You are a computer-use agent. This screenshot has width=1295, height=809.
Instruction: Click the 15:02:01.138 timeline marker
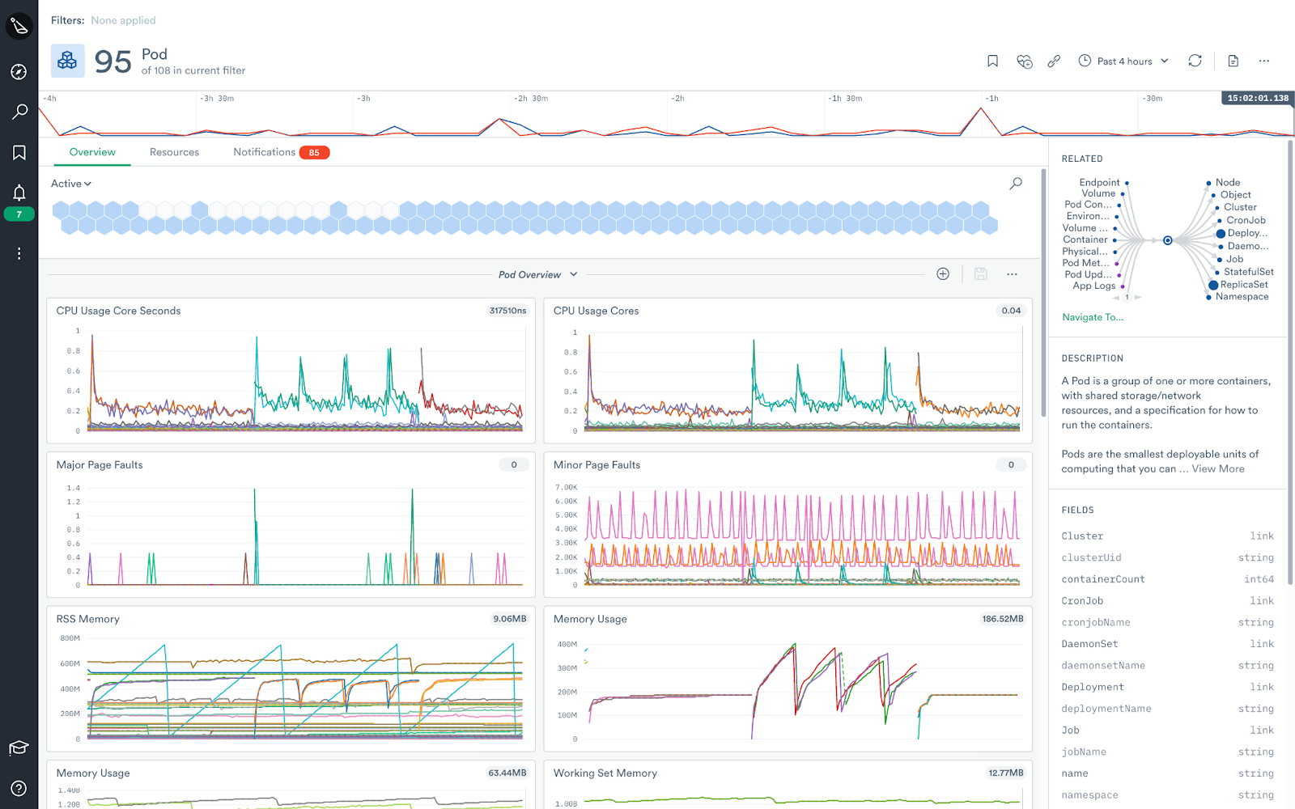[x=1258, y=98]
